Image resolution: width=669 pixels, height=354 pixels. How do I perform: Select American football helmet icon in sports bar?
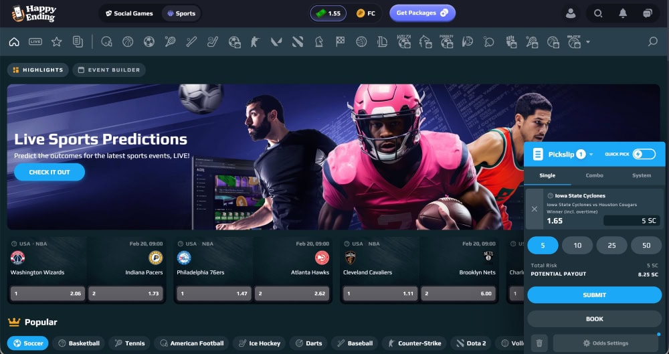106,42
